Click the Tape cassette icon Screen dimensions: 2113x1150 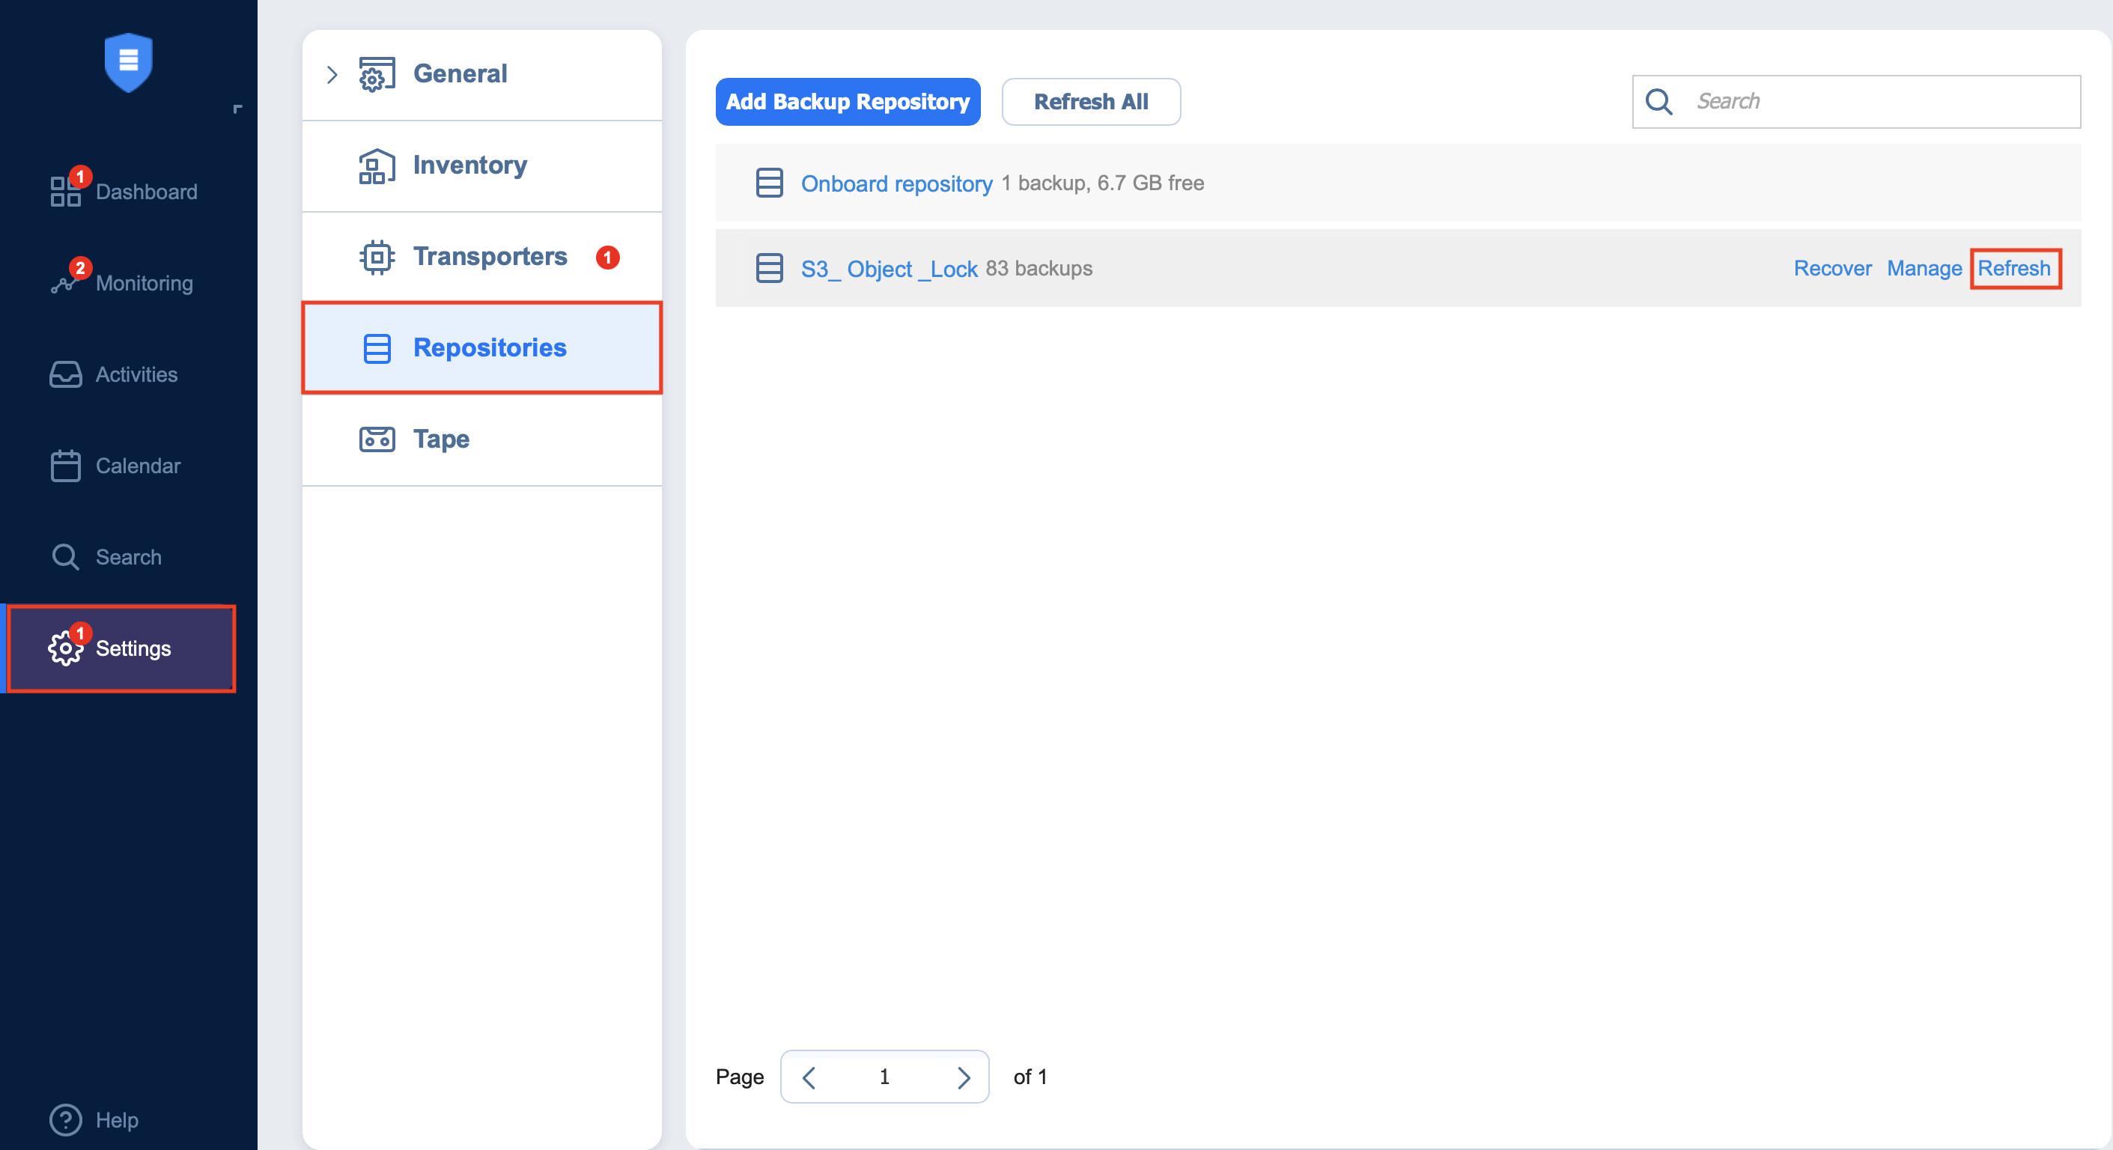point(377,439)
